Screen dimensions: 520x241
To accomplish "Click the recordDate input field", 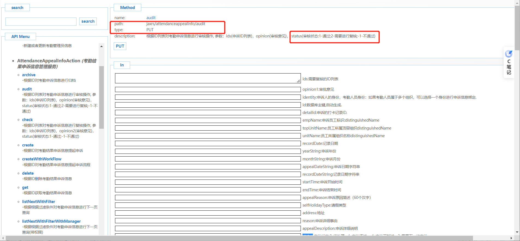I will click(x=208, y=143).
